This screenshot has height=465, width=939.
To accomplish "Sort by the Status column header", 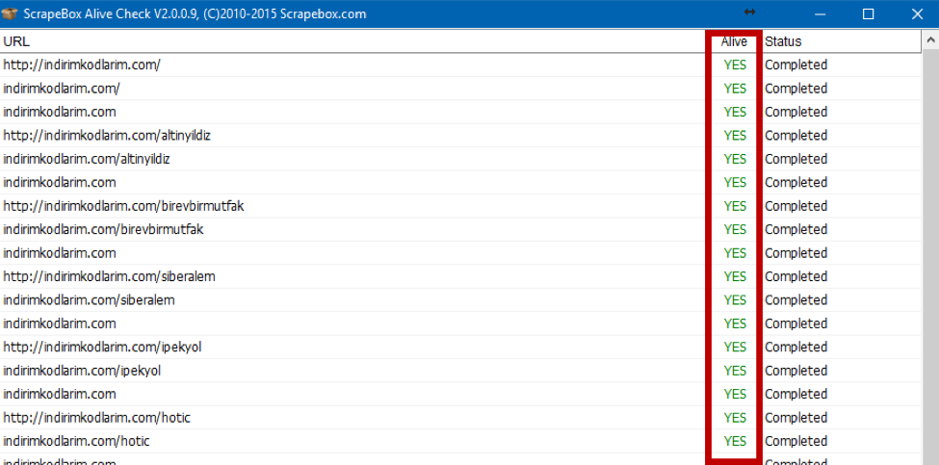I will click(x=841, y=41).
